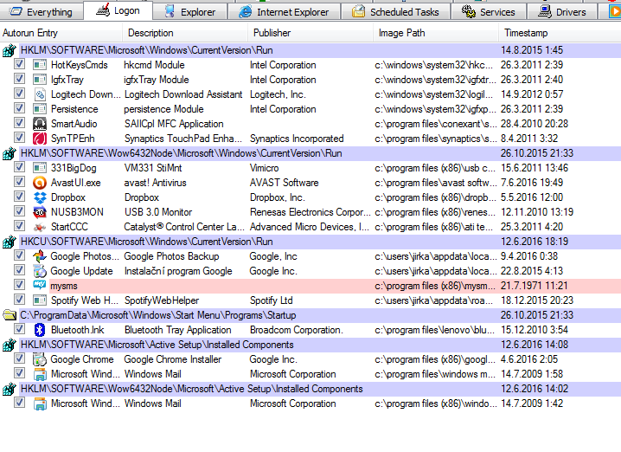
Task: Click the SmartAudio headphones icon
Action: tap(40, 124)
